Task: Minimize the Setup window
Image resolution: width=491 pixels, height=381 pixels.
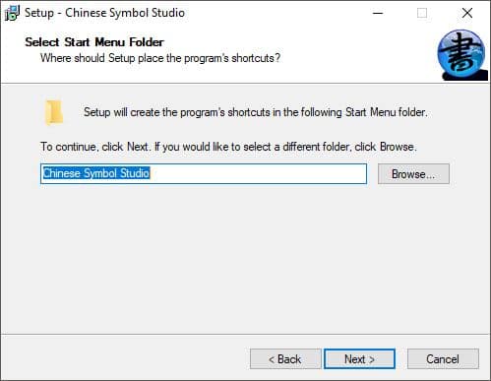Action: pyautogui.click(x=378, y=13)
